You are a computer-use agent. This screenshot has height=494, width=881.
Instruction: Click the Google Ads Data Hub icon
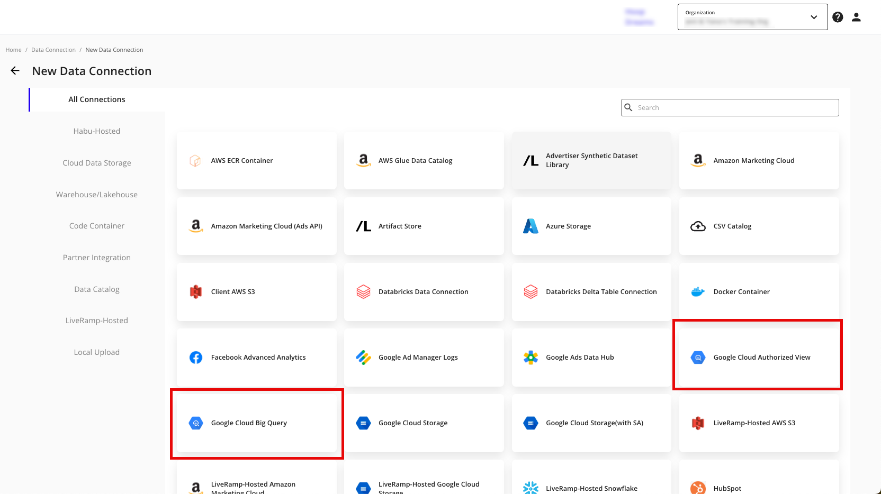pyautogui.click(x=531, y=358)
